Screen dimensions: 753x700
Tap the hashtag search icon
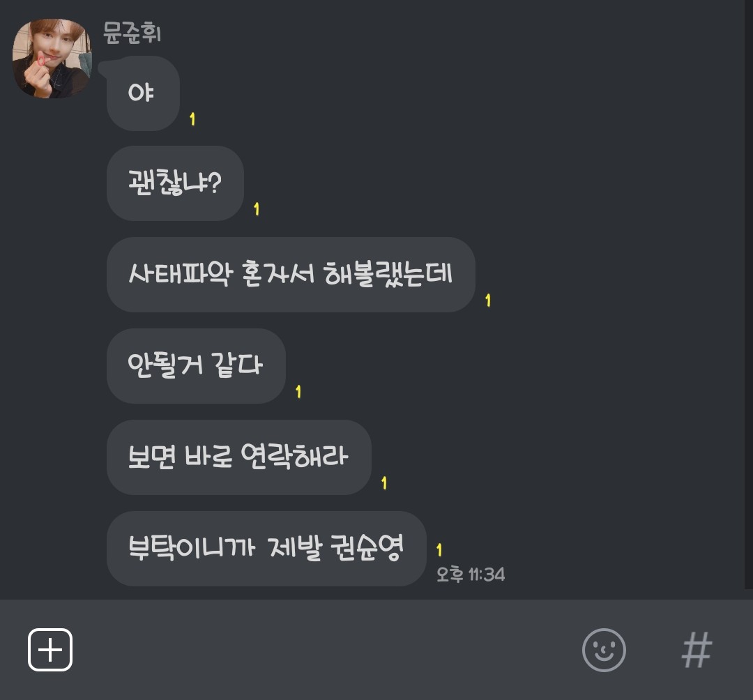697,650
